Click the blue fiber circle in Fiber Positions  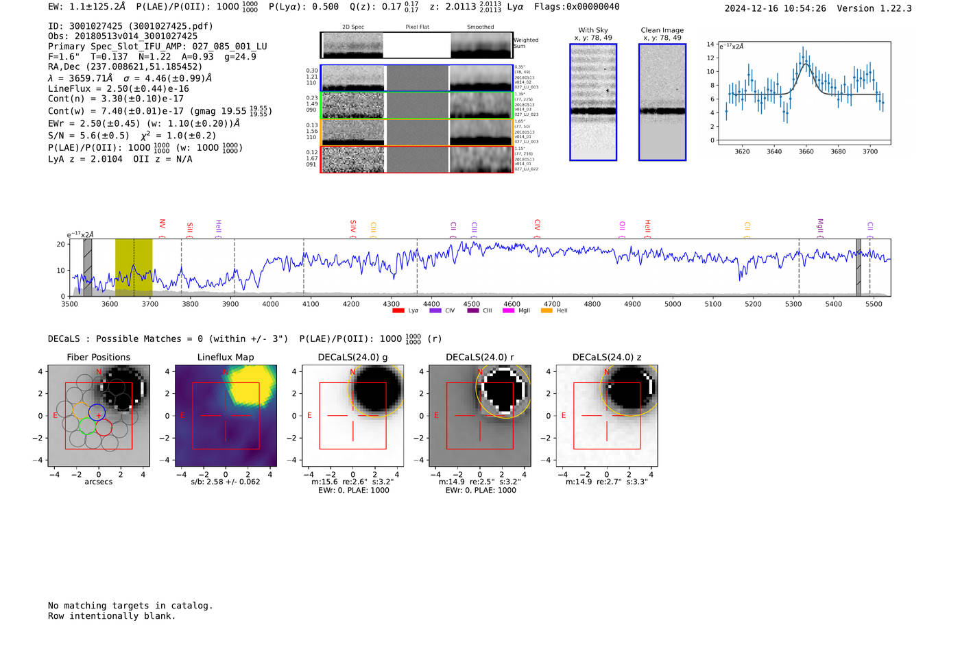coord(97,412)
